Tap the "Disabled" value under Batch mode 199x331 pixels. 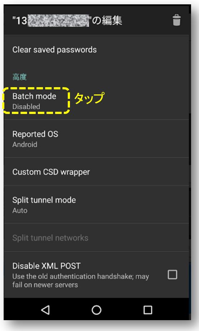[26, 106]
